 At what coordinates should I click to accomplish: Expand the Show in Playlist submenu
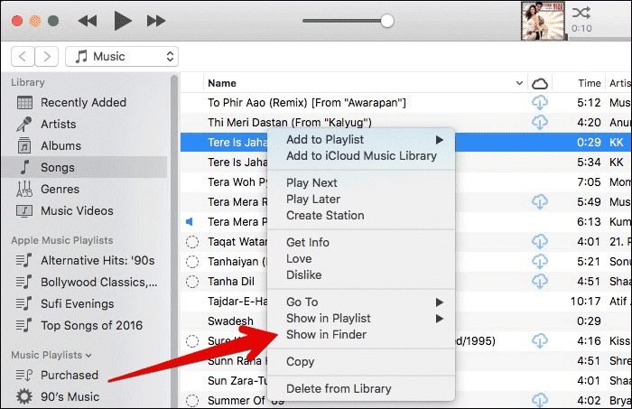(x=361, y=319)
